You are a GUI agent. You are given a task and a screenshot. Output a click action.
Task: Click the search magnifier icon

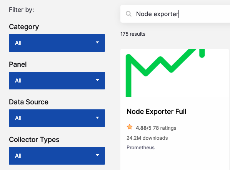(x=128, y=14)
